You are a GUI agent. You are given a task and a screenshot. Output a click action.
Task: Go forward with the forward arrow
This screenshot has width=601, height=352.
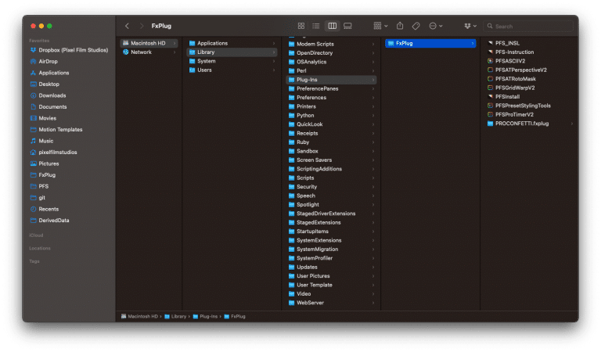coord(142,26)
